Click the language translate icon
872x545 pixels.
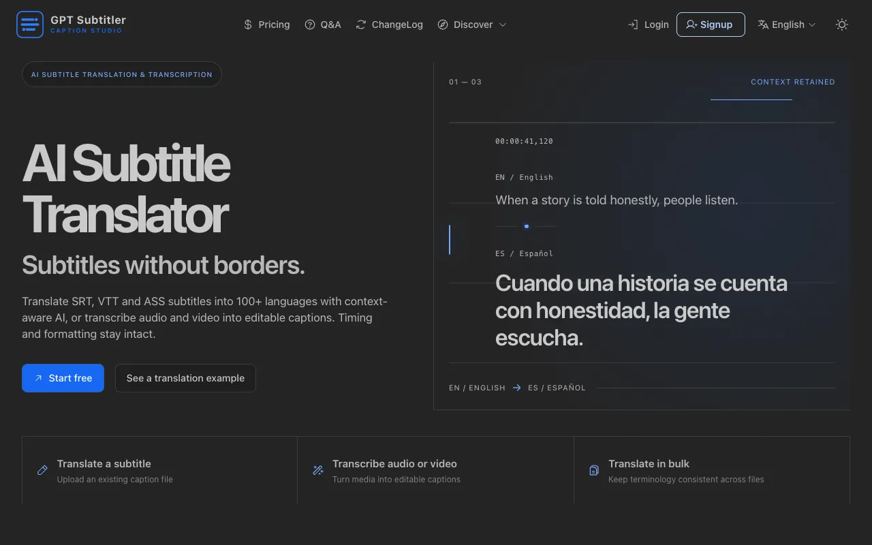(763, 25)
